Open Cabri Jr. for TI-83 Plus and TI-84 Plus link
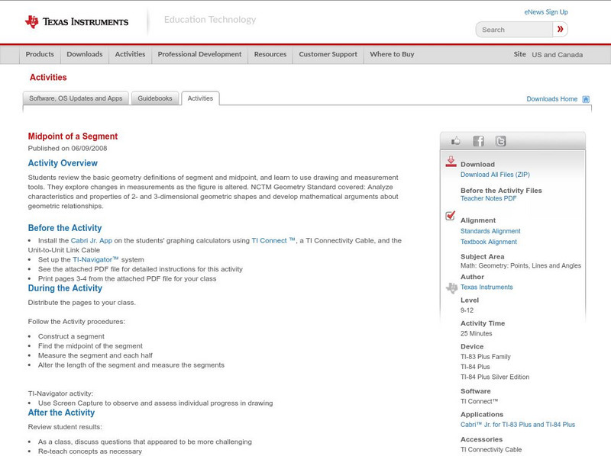 518,425
